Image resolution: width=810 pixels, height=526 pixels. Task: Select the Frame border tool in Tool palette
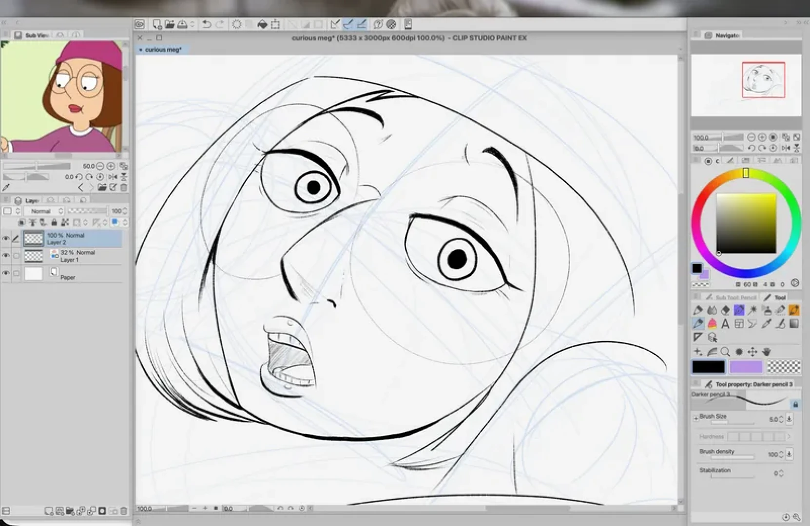(739, 323)
